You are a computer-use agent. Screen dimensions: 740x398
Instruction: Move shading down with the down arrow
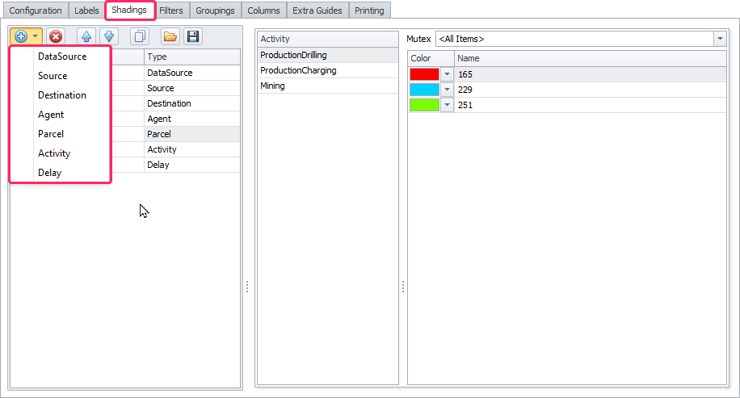[x=110, y=36]
